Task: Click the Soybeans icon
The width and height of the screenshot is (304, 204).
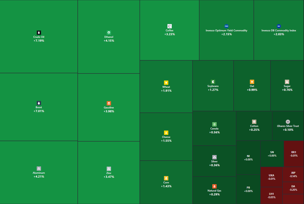Action: click(x=213, y=82)
